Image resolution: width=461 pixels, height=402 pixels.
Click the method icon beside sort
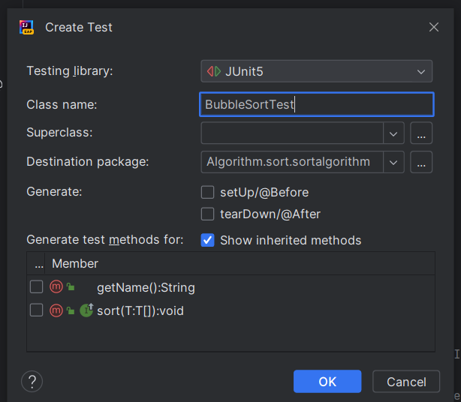(x=56, y=310)
